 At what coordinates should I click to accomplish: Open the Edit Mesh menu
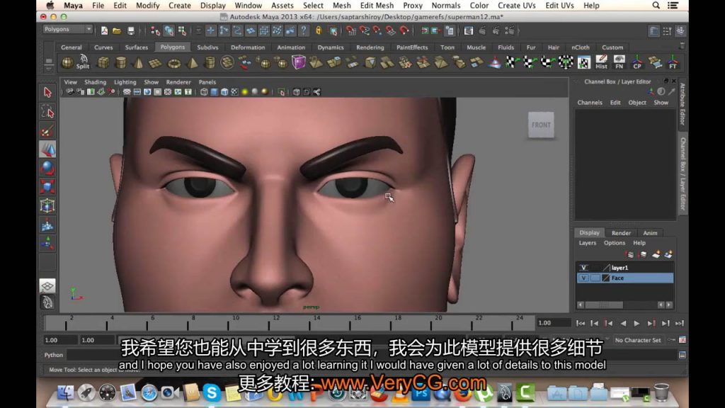click(x=377, y=6)
